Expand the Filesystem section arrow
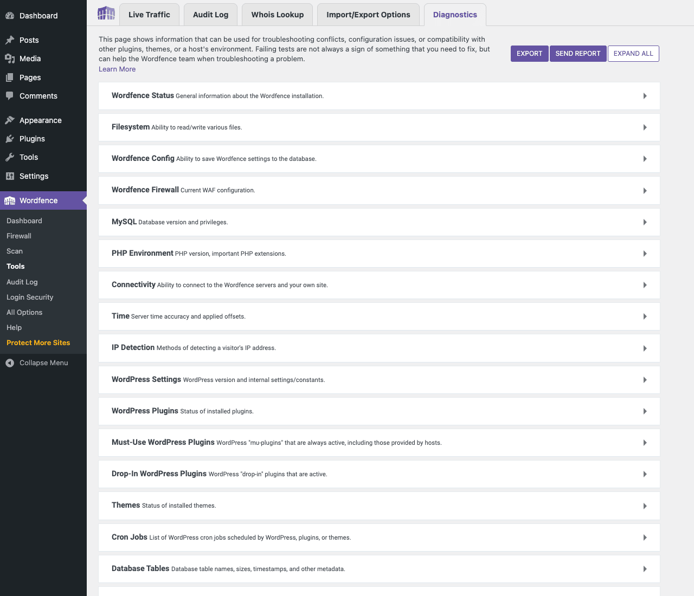 point(645,127)
